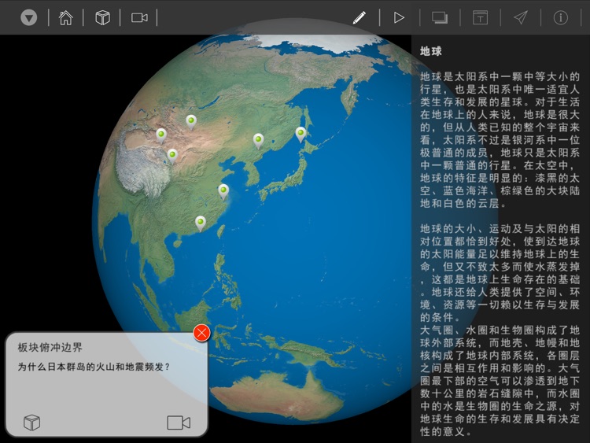Select the map pin over Japan

(x=301, y=135)
